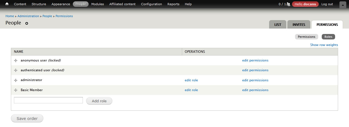Focus the new role name text field
349x127 pixels.
point(48,100)
